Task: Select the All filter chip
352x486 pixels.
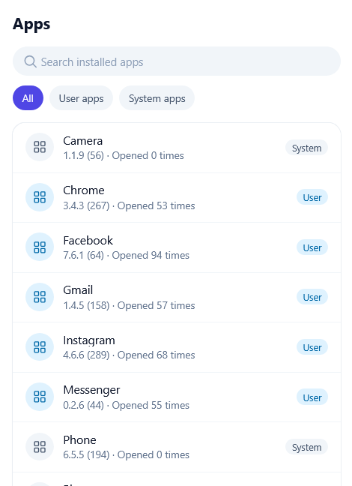Action: click(28, 98)
